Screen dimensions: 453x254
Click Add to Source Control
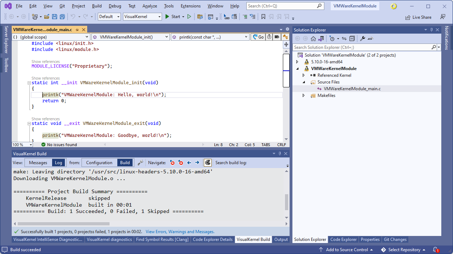pyautogui.click(x=346, y=250)
